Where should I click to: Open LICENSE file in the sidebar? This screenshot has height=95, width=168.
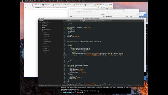click(45, 48)
